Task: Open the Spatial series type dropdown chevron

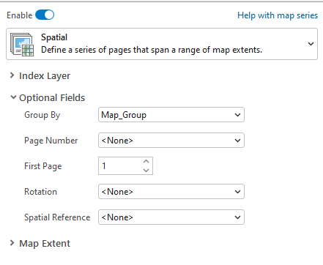Action: point(311,44)
